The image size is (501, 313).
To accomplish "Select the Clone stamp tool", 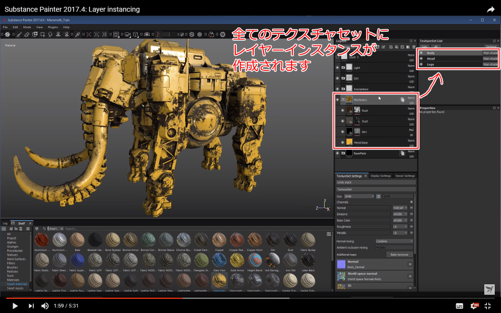I will [58, 34].
